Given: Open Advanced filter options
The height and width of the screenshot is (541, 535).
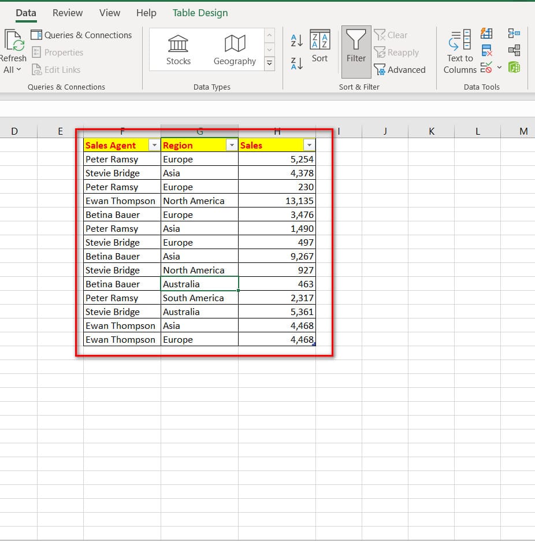Looking at the screenshot, I should 400,70.
